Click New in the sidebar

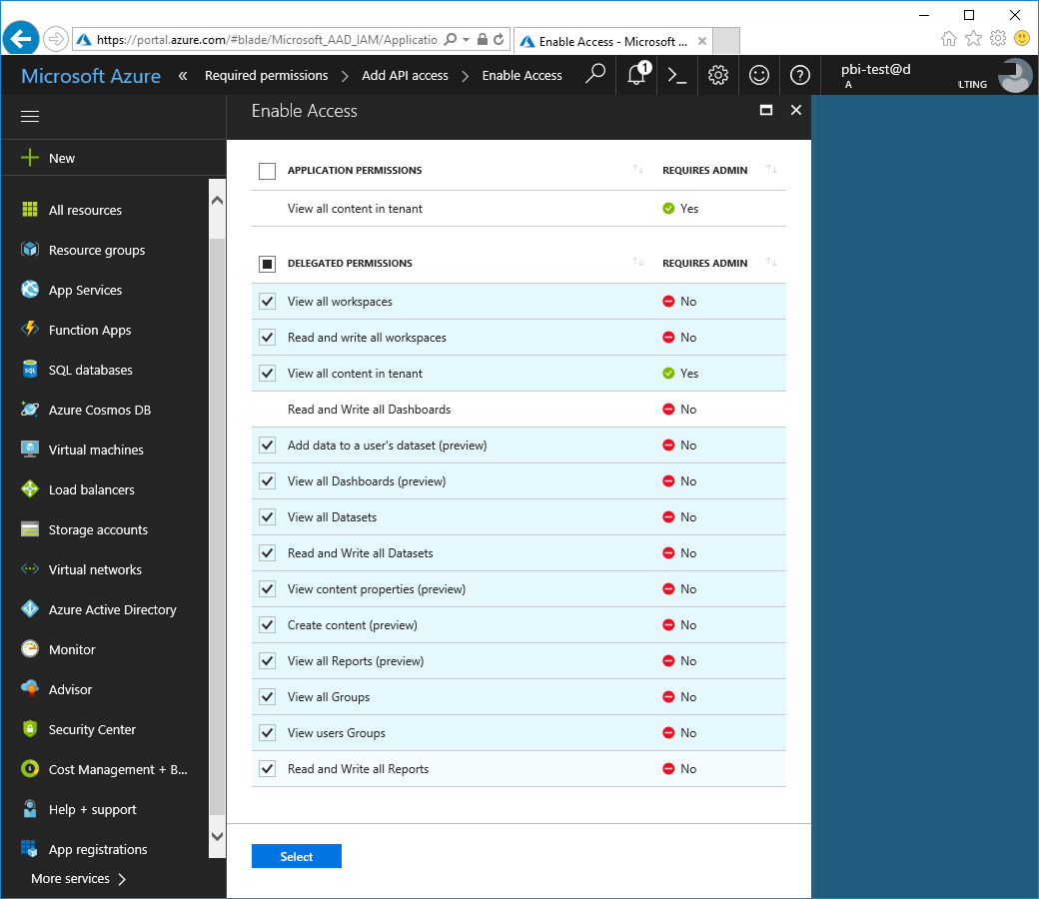pyautogui.click(x=62, y=159)
